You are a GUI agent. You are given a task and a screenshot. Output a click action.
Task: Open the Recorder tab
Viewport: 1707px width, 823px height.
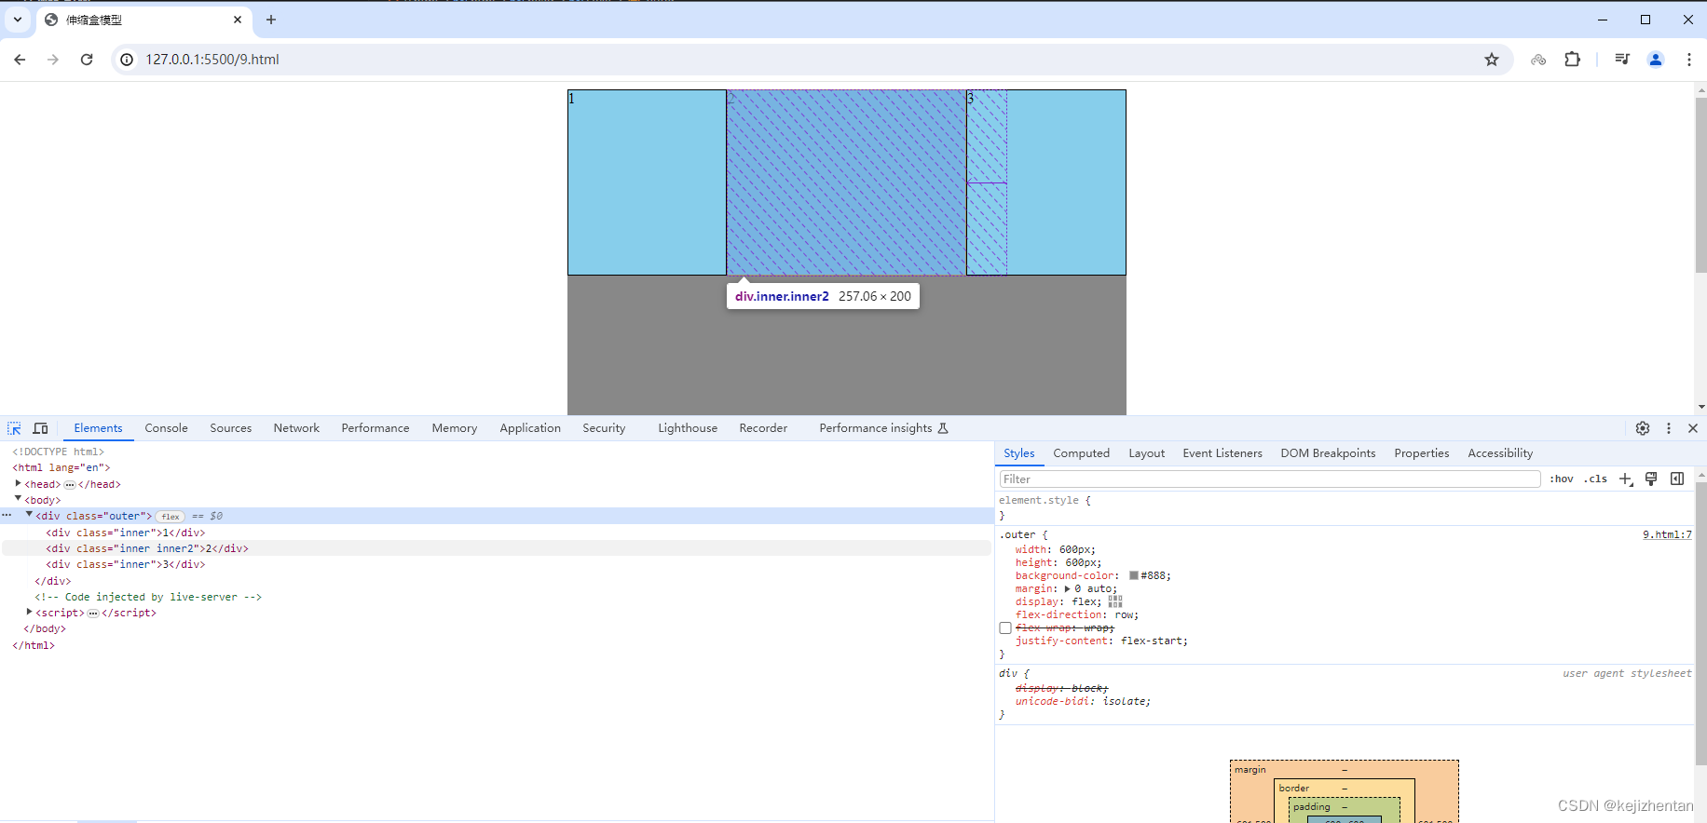(763, 428)
